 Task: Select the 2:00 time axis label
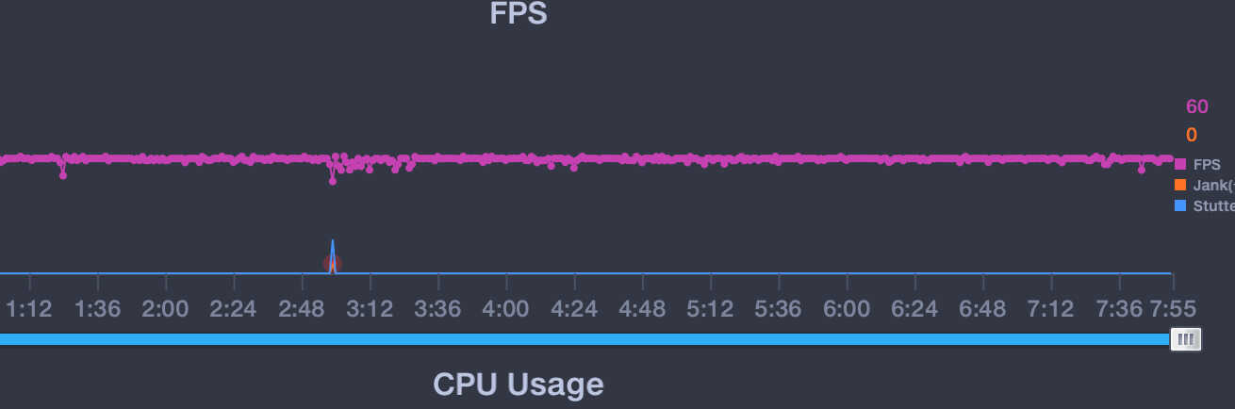click(165, 309)
